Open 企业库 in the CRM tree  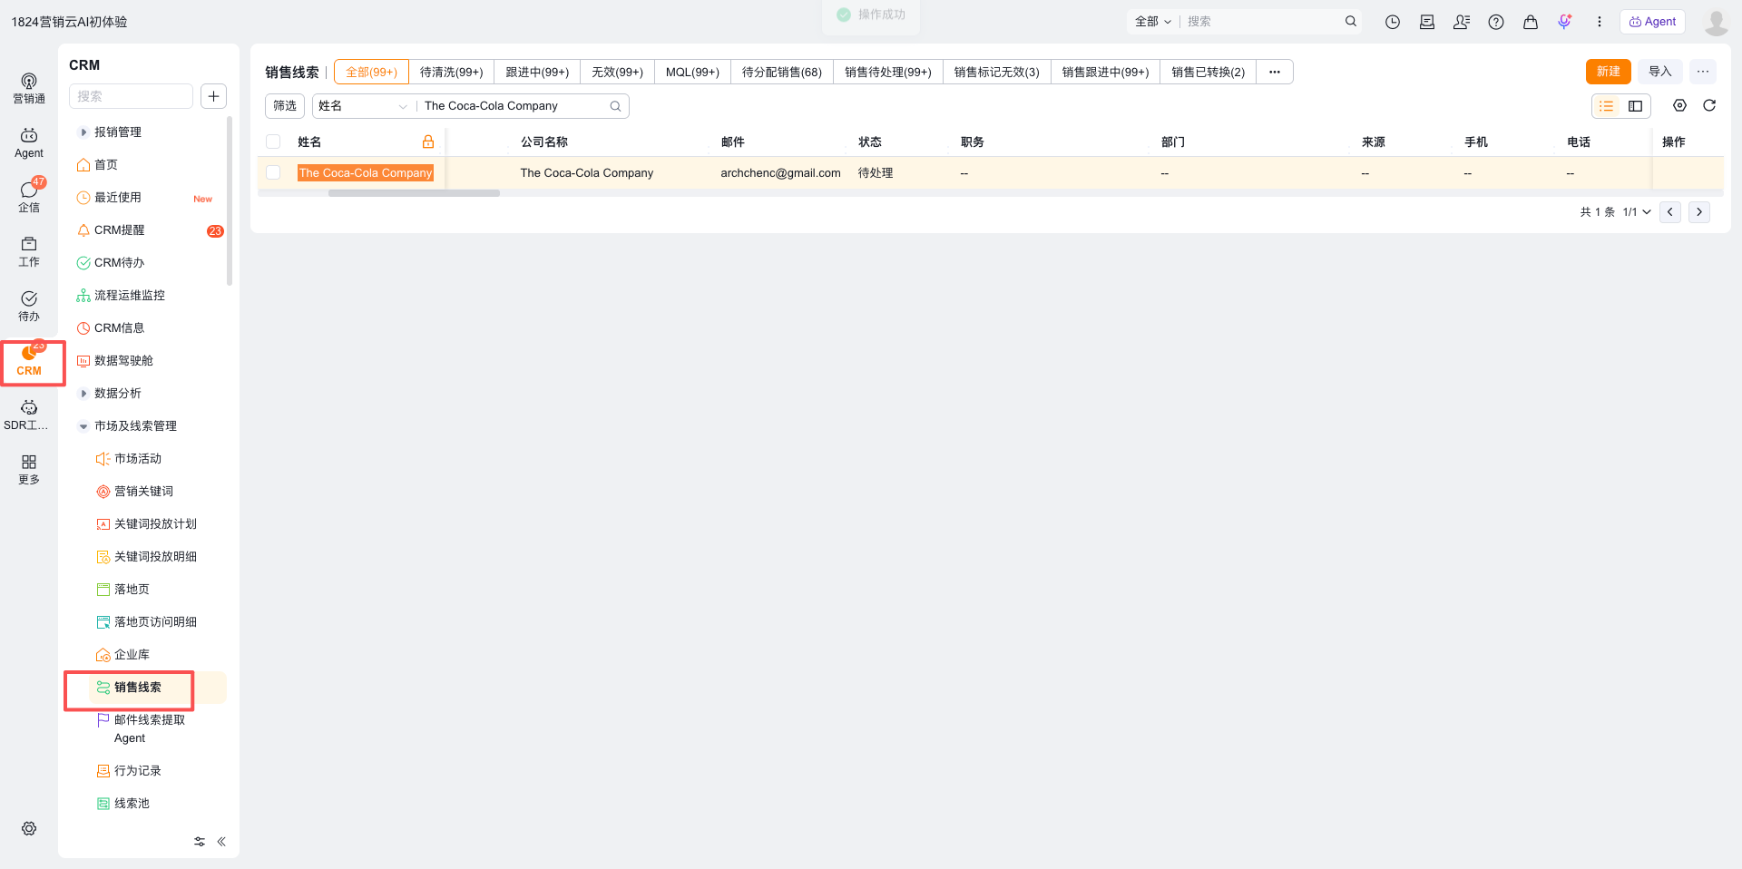click(132, 655)
